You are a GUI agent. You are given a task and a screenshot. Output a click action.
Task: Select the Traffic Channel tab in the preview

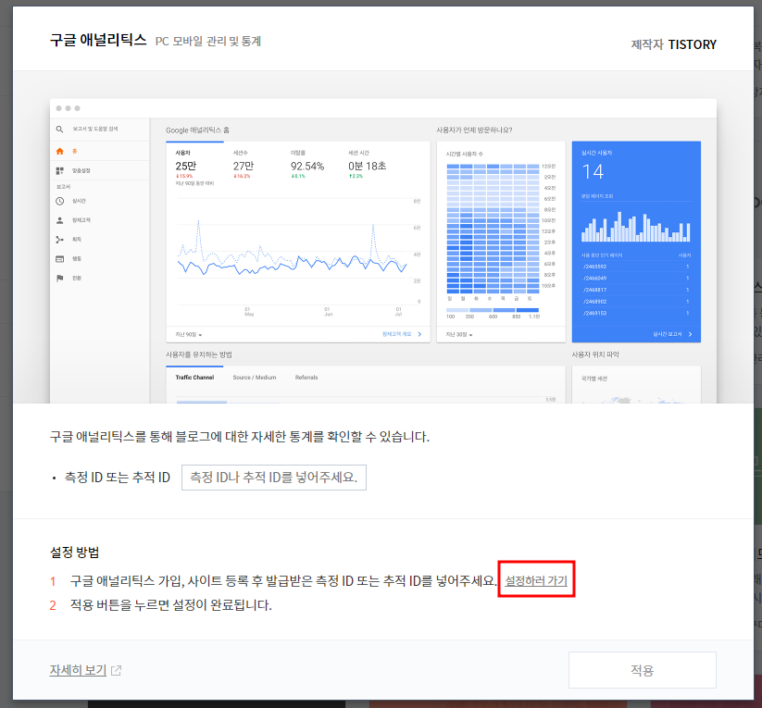(x=194, y=378)
